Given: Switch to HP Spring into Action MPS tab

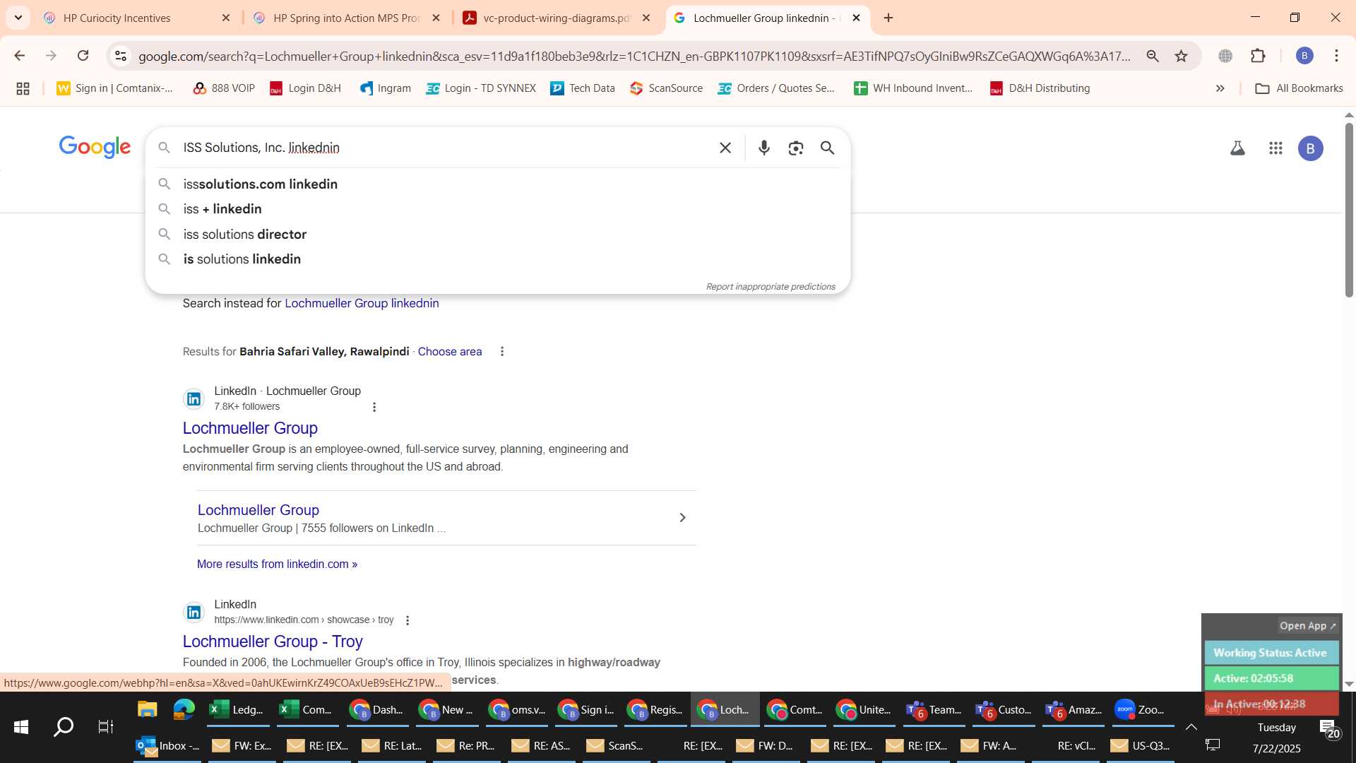Looking at the screenshot, I should coord(346,18).
